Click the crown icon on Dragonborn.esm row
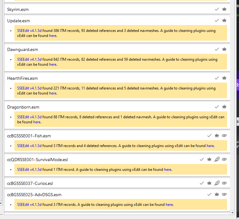This screenshot has height=219, width=239. coord(224,106)
